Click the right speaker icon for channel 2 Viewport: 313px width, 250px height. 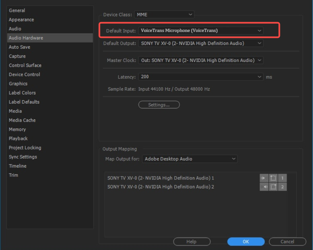click(264, 187)
